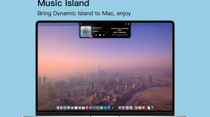The width and height of the screenshot is (210, 117).
Task: Click the window-mode icon beside island's gear
Action: pos(126,24)
